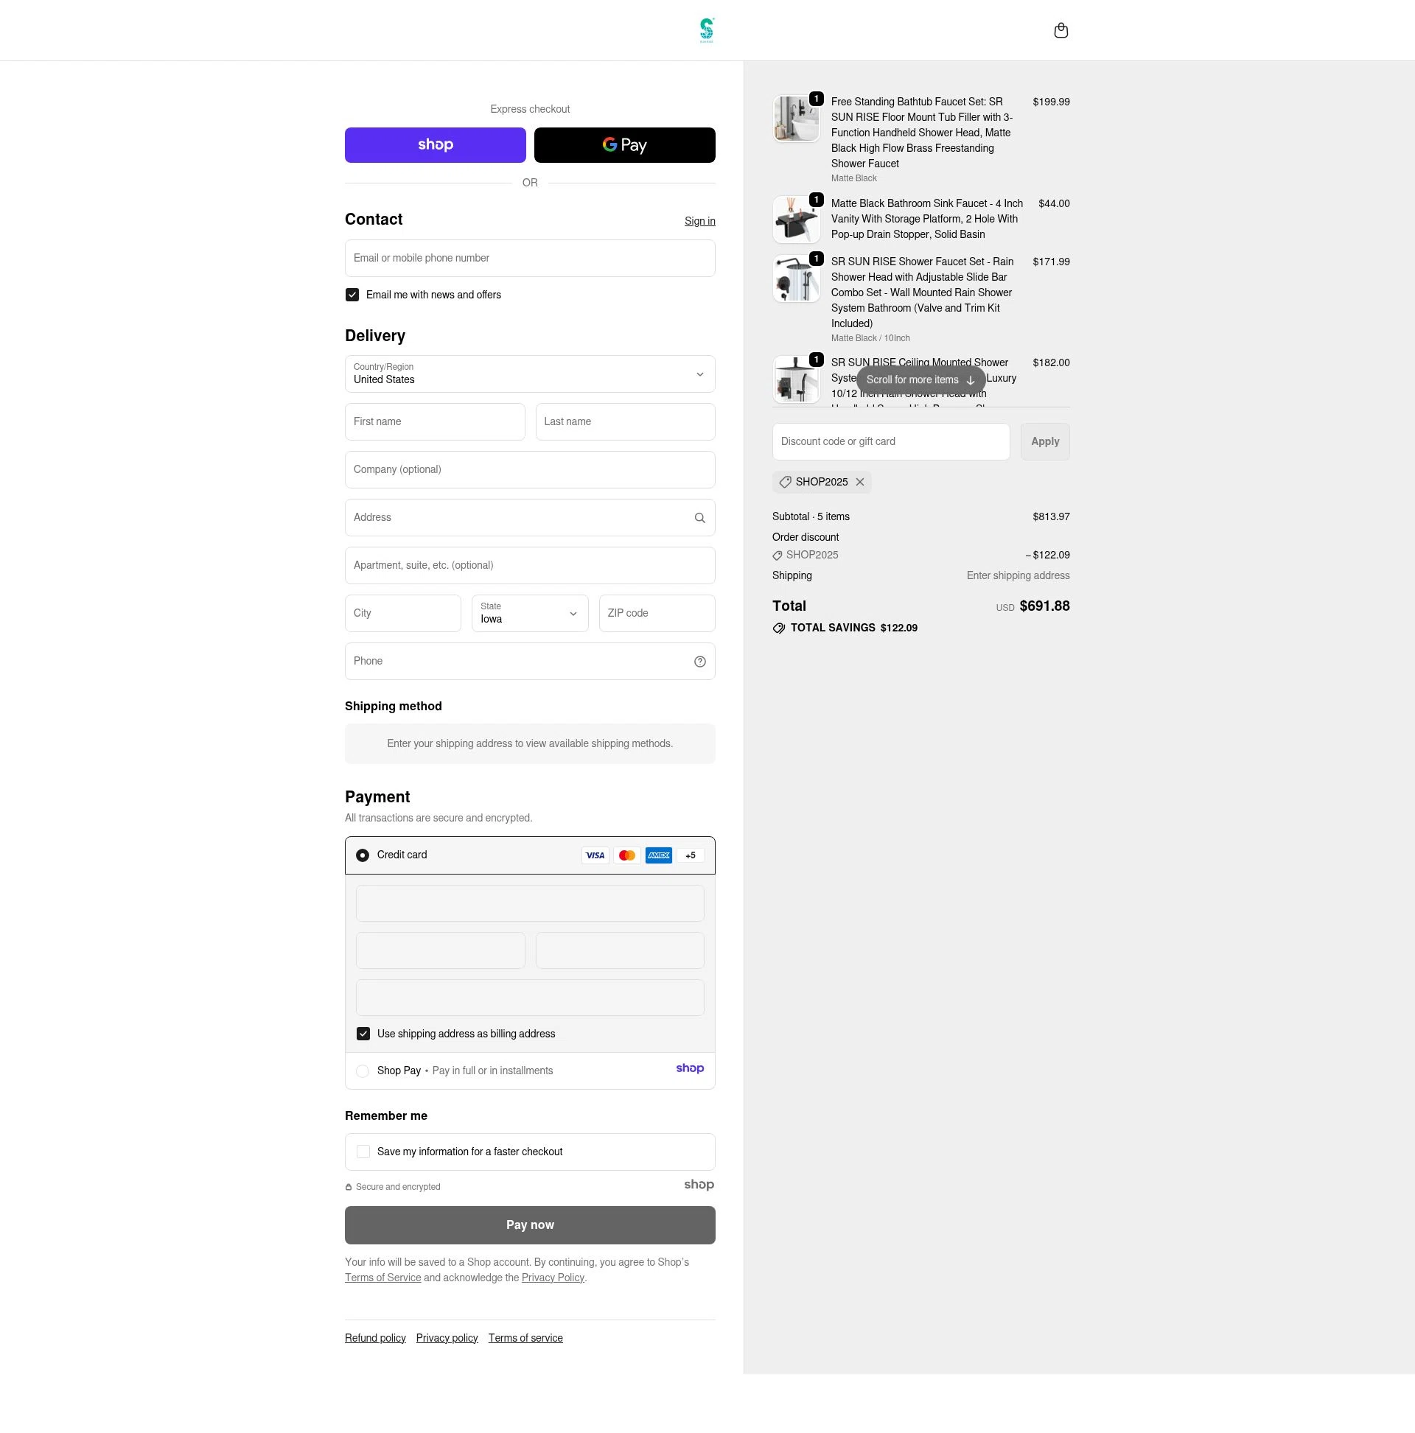1415x1433 pixels.
Task: Open the shopping bag cart icon
Action: point(1061,30)
